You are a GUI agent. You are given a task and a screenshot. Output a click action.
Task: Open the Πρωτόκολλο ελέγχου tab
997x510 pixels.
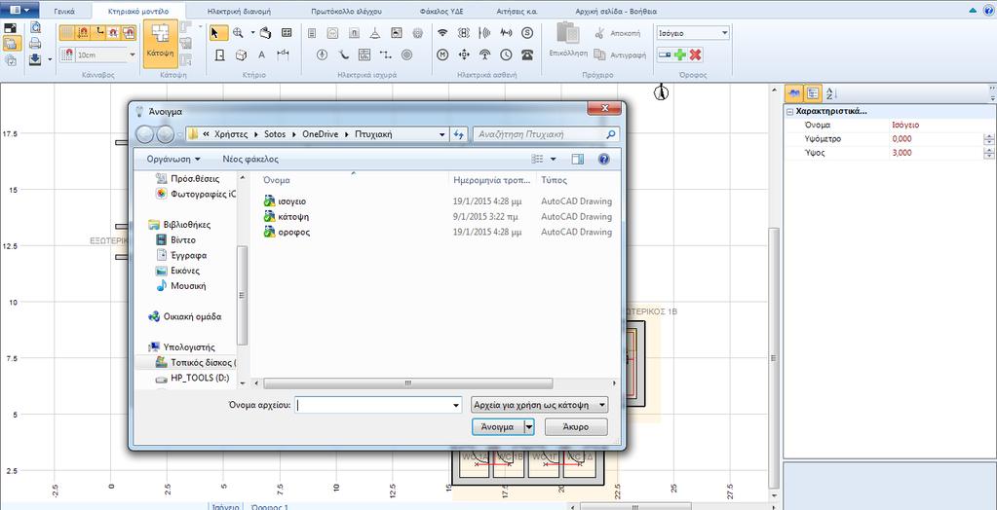click(347, 12)
